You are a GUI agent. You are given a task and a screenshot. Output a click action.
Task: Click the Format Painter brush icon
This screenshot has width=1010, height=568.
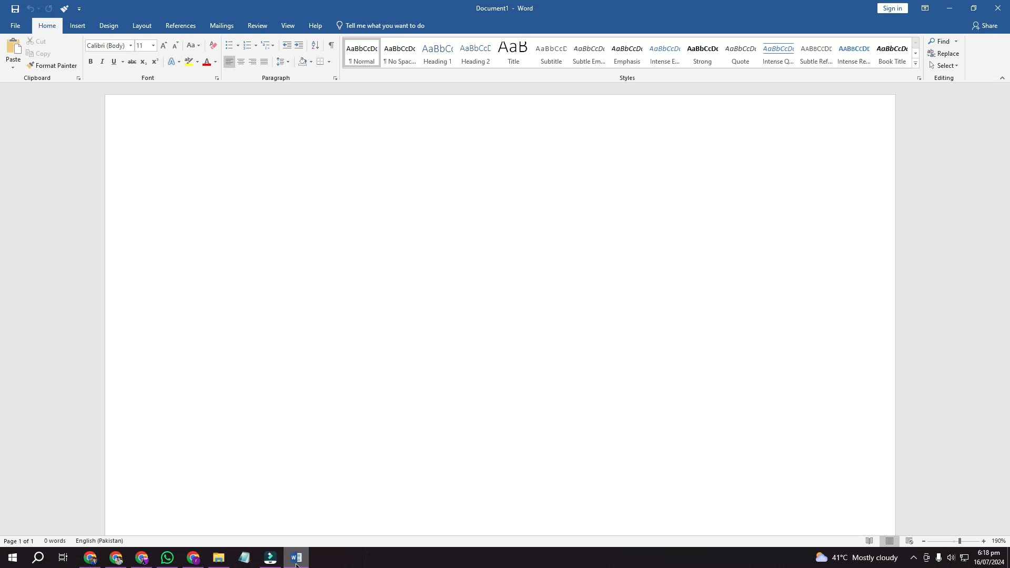coord(30,66)
